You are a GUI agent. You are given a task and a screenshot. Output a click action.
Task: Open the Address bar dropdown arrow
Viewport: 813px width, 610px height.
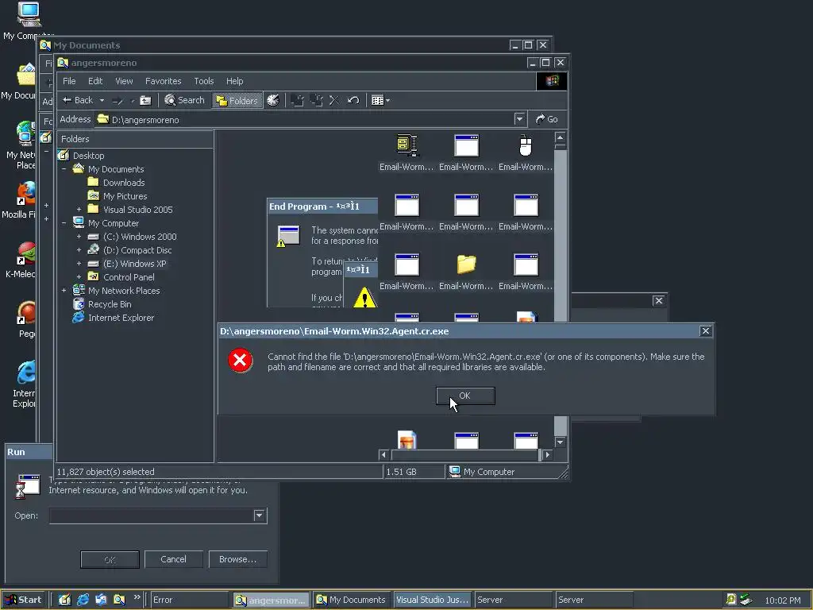tap(519, 119)
